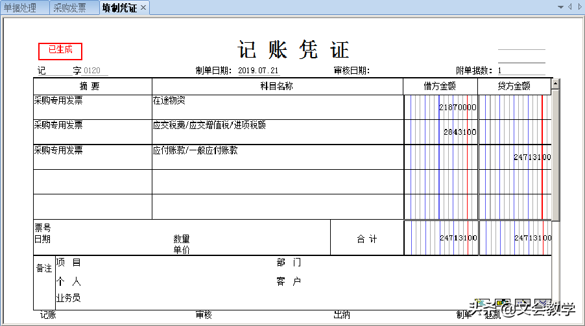
Task: Click the 项目 label in the 备注 area
Action: [68, 262]
